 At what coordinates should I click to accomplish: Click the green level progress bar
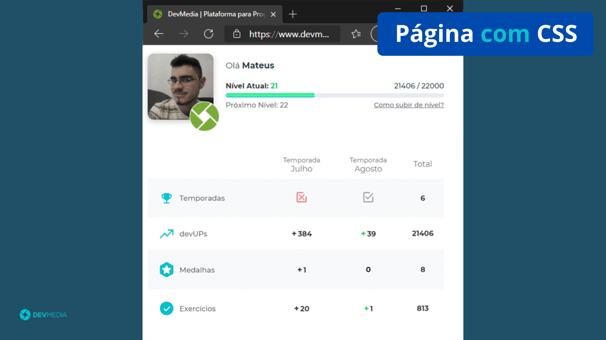[x=270, y=95]
